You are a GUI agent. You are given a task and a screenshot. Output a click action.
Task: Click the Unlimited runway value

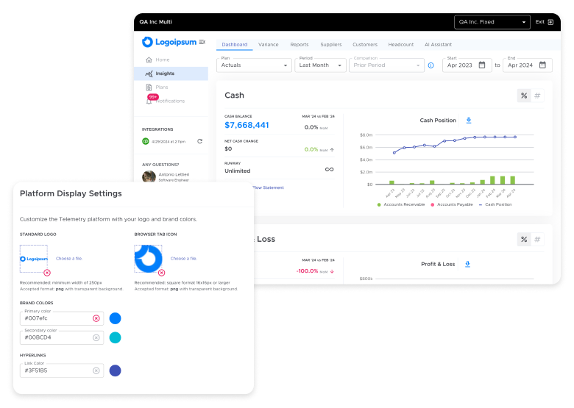(x=238, y=171)
